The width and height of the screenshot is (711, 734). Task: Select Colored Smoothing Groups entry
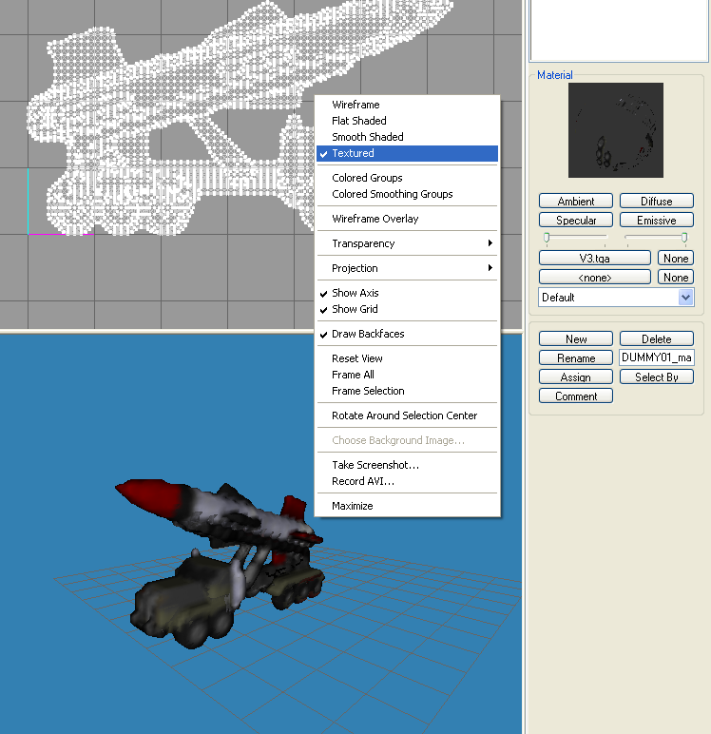click(x=407, y=194)
